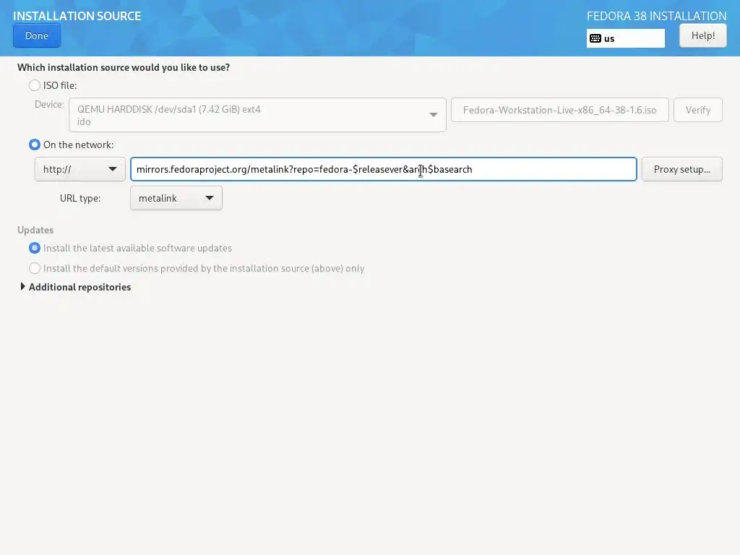
Task: Select the ISO file radio button
Action: coord(35,85)
